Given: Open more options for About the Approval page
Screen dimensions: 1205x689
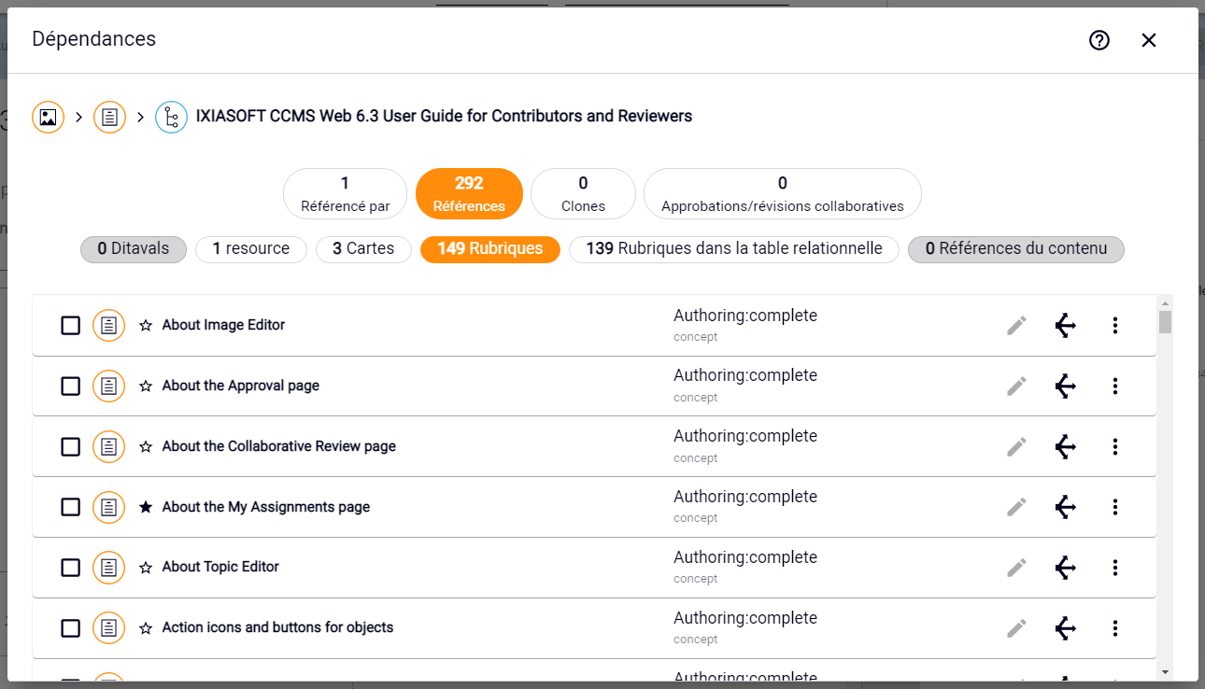Looking at the screenshot, I should (1114, 386).
